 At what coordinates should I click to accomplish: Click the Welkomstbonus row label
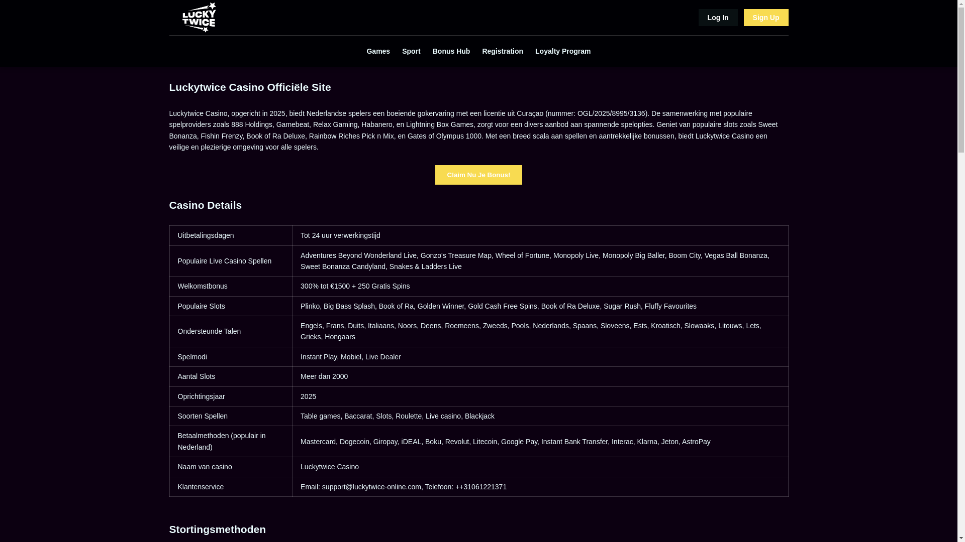(231, 286)
